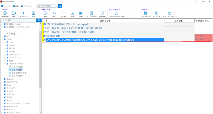Select the Outlook tree item
Screen dimensions: 213x114
point(10,79)
